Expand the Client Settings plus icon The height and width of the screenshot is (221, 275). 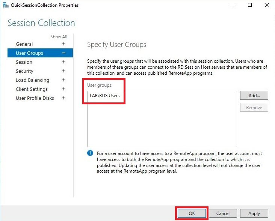[x=64, y=89]
